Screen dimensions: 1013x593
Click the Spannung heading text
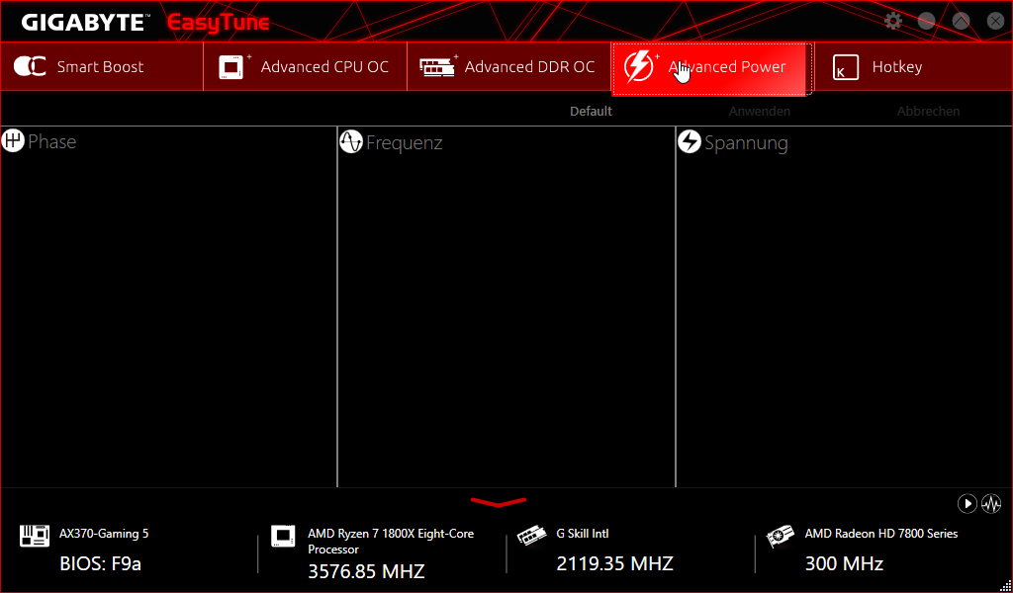coord(746,143)
